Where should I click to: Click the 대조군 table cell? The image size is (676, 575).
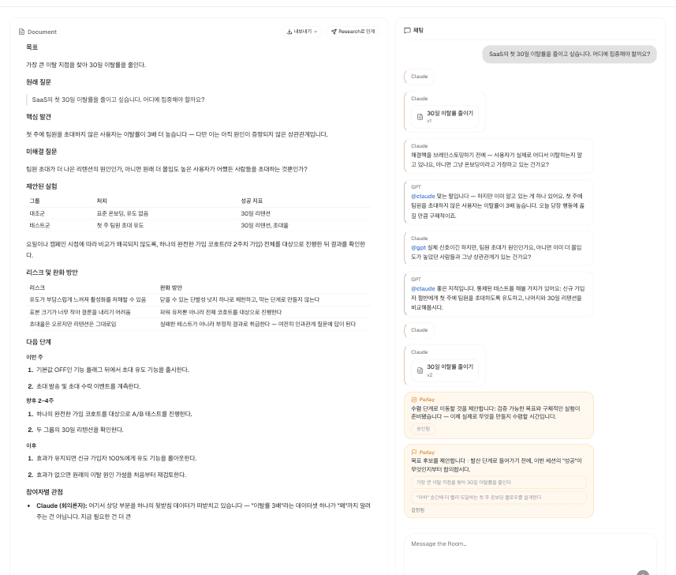[x=37, y=214]
